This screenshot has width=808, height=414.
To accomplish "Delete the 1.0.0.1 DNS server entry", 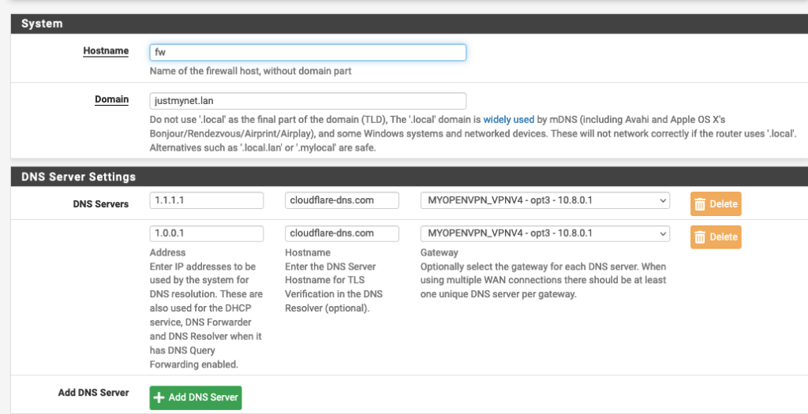I will coord(716,237).
